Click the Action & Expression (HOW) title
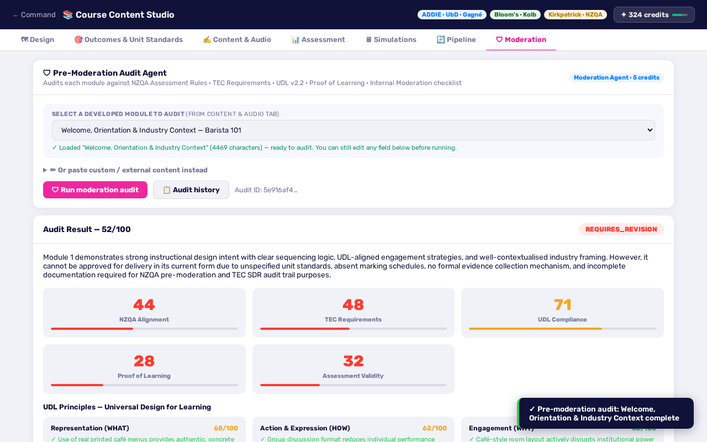This screenshot has width=707, height=442. click(305, 428)
